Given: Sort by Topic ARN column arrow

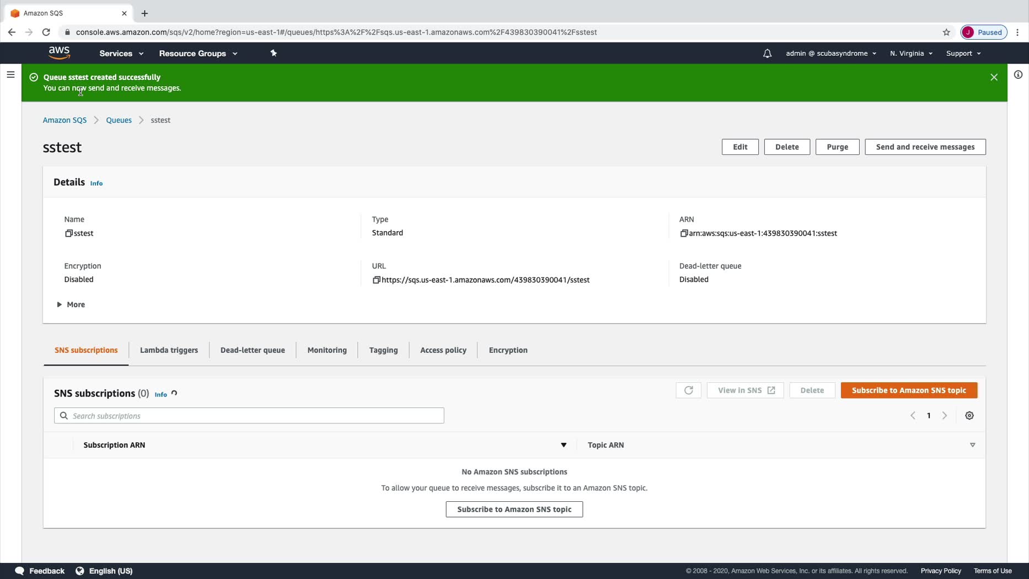Looking at the screenshot, I should 972,445.
